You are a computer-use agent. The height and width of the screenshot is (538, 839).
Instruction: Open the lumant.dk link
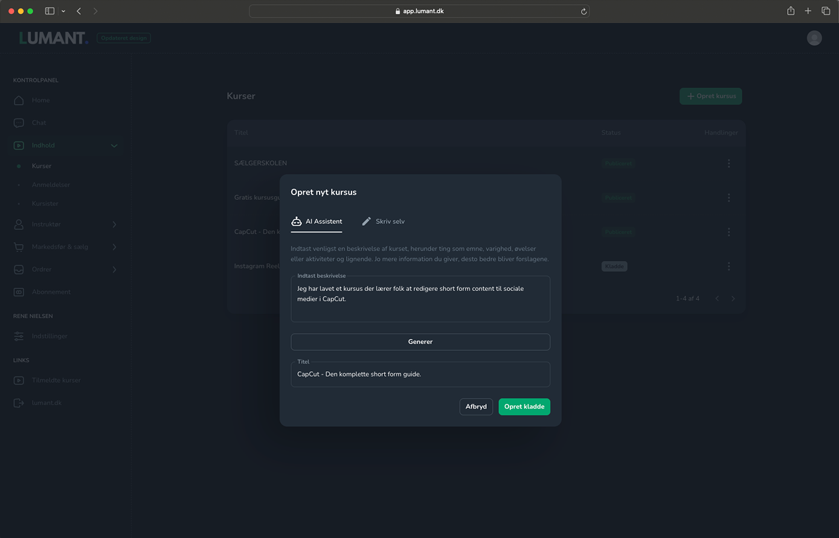47,403
